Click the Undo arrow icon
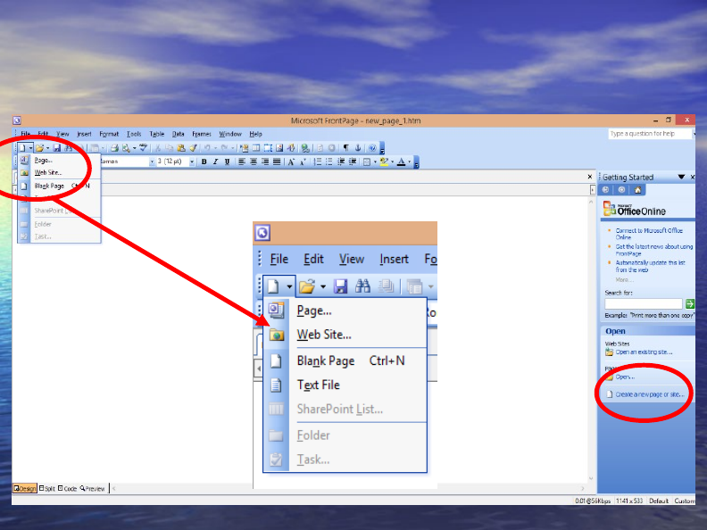 tap(207, 148)
